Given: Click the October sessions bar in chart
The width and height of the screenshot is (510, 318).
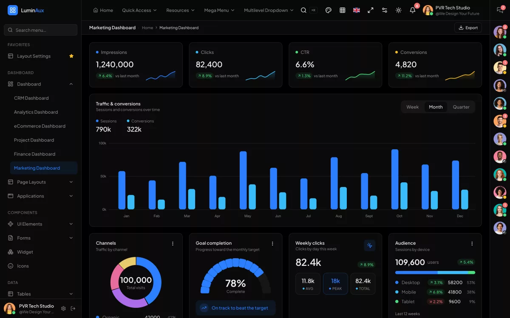Looking at the screenshot, I should pyautogui.click(x=395, y=179).
